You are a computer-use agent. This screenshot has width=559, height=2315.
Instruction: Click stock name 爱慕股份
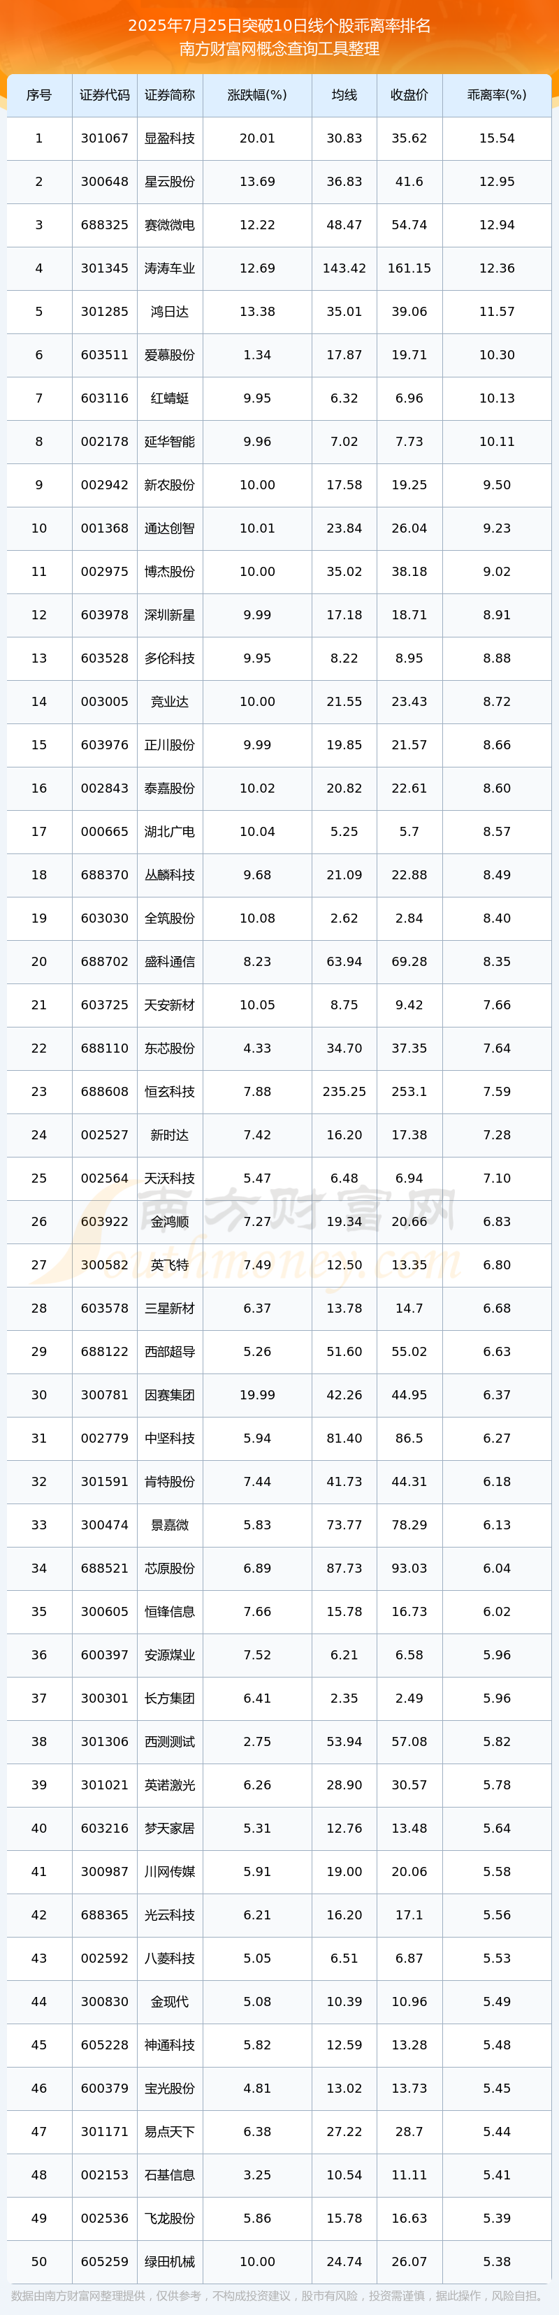(170, 355)
